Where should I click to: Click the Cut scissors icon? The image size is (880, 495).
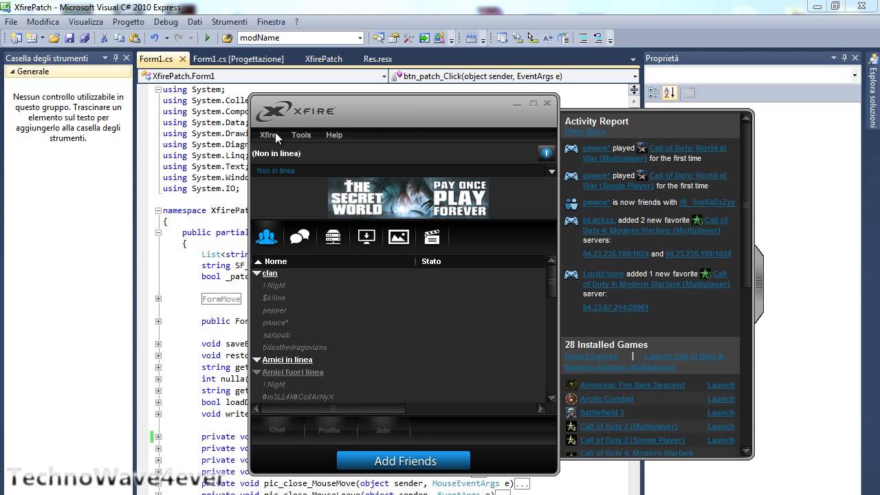[104, 38]
